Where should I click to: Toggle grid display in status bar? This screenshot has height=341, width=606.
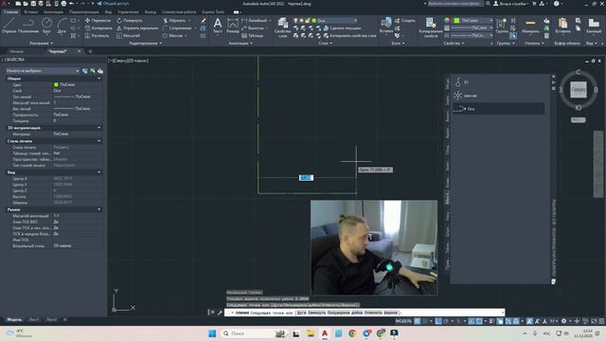point(417,321)
